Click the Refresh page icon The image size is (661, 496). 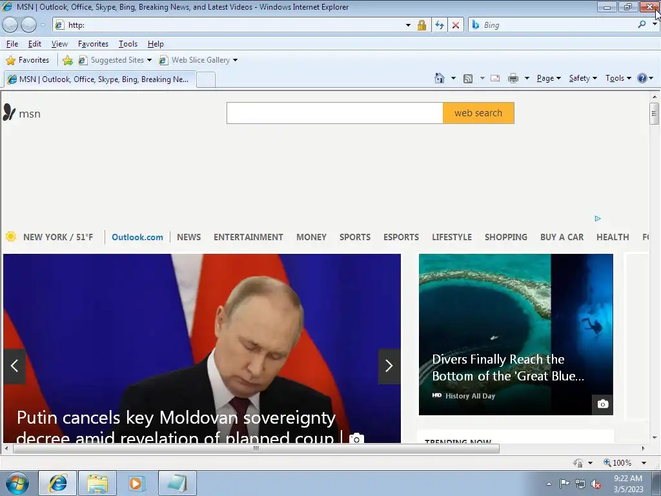click(439, 25)
